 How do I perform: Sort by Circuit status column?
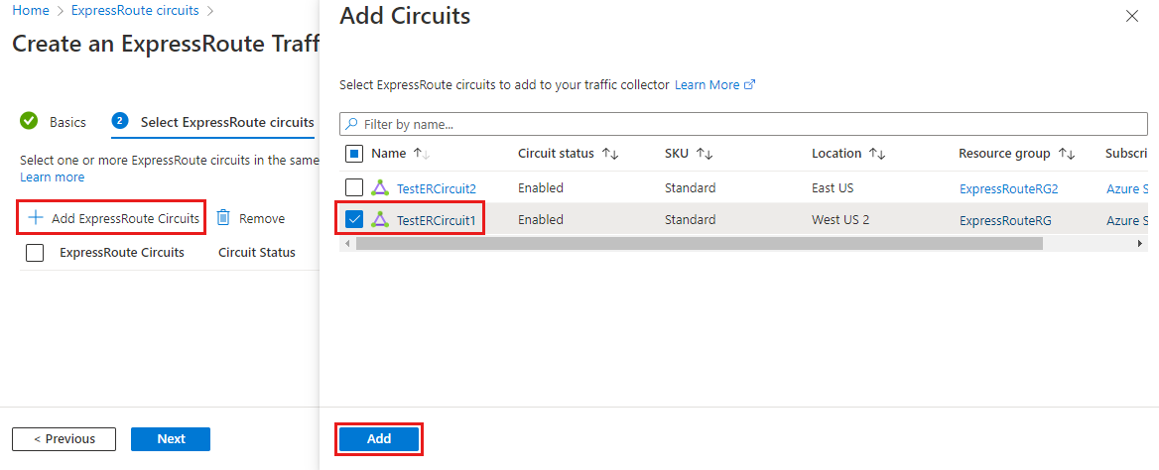coord(610,154)
